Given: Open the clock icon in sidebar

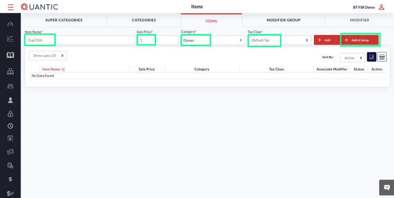Looking at the screenshot, I should 10,126.
